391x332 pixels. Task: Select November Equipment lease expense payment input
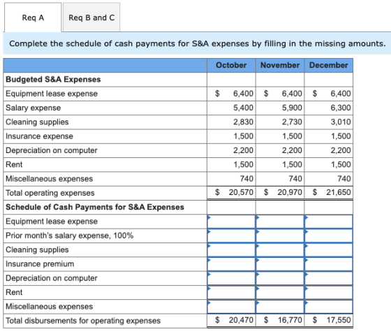[x=280, y=222]
